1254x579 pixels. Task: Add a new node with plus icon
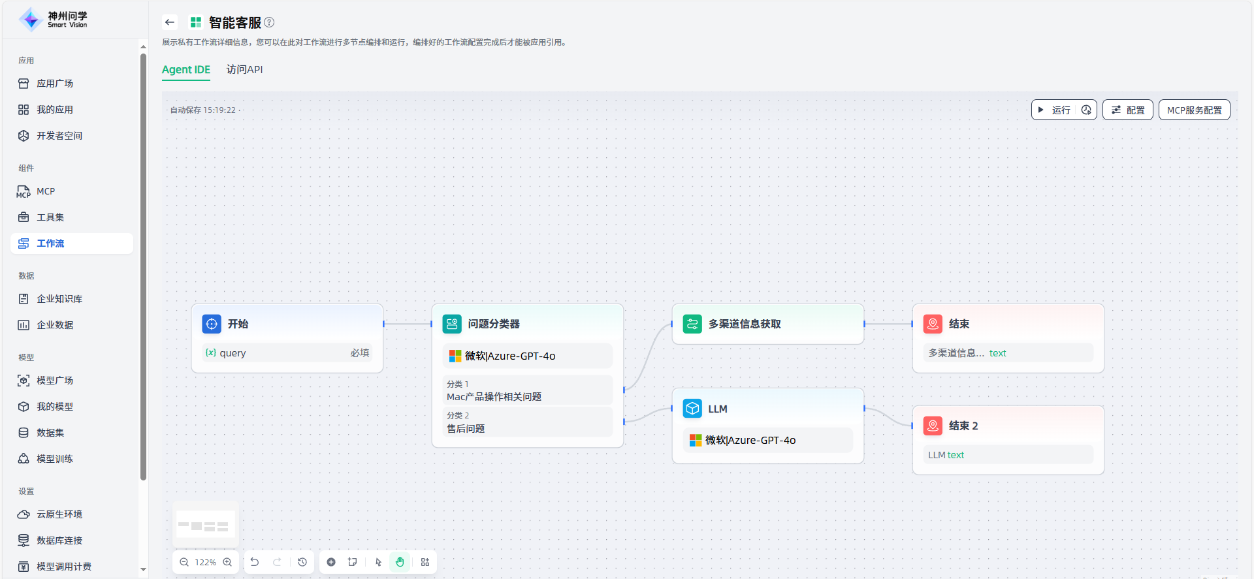[x=331, y=562]
